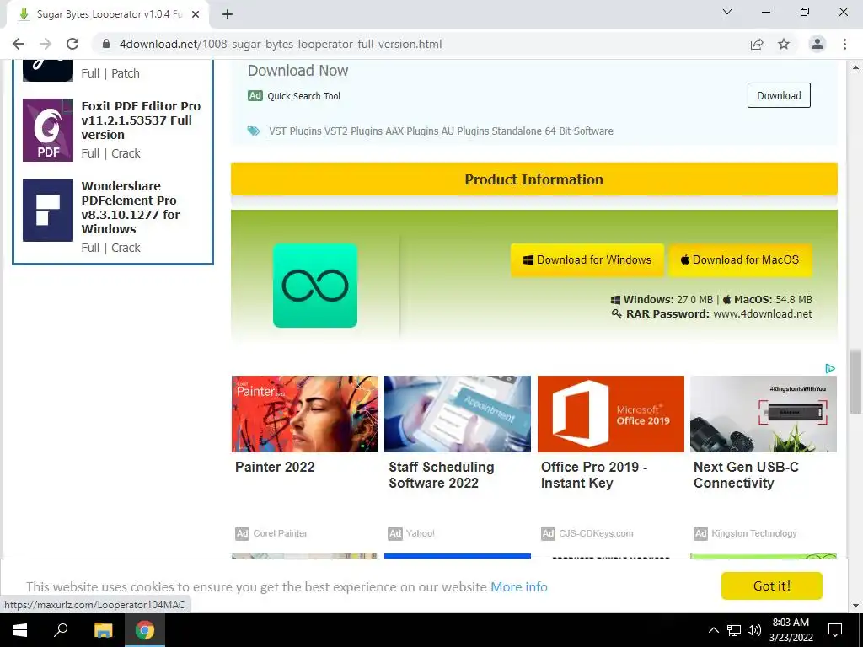Open the notification center icon
Image resolution: width=863 pixels, height=647 pixels.
tap(835, 630)
